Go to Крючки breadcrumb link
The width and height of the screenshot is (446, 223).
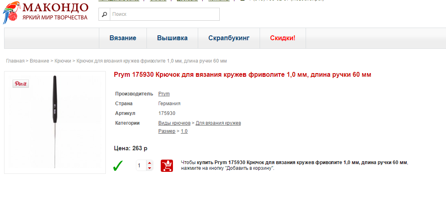coord(63,61)
